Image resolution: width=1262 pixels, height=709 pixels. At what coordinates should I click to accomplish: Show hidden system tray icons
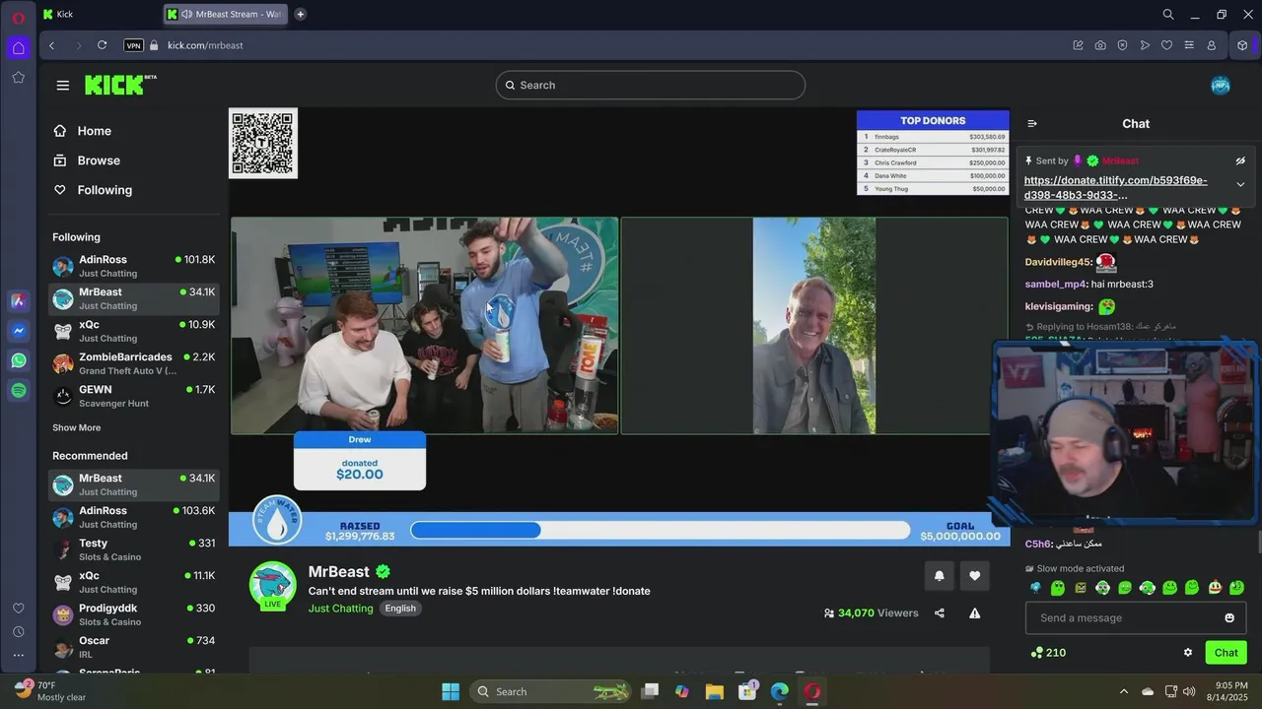click(1123, 691)
